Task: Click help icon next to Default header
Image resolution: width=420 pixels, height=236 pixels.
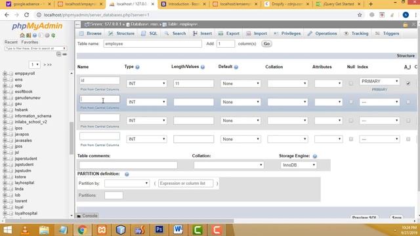Action: tap(236, 67)
